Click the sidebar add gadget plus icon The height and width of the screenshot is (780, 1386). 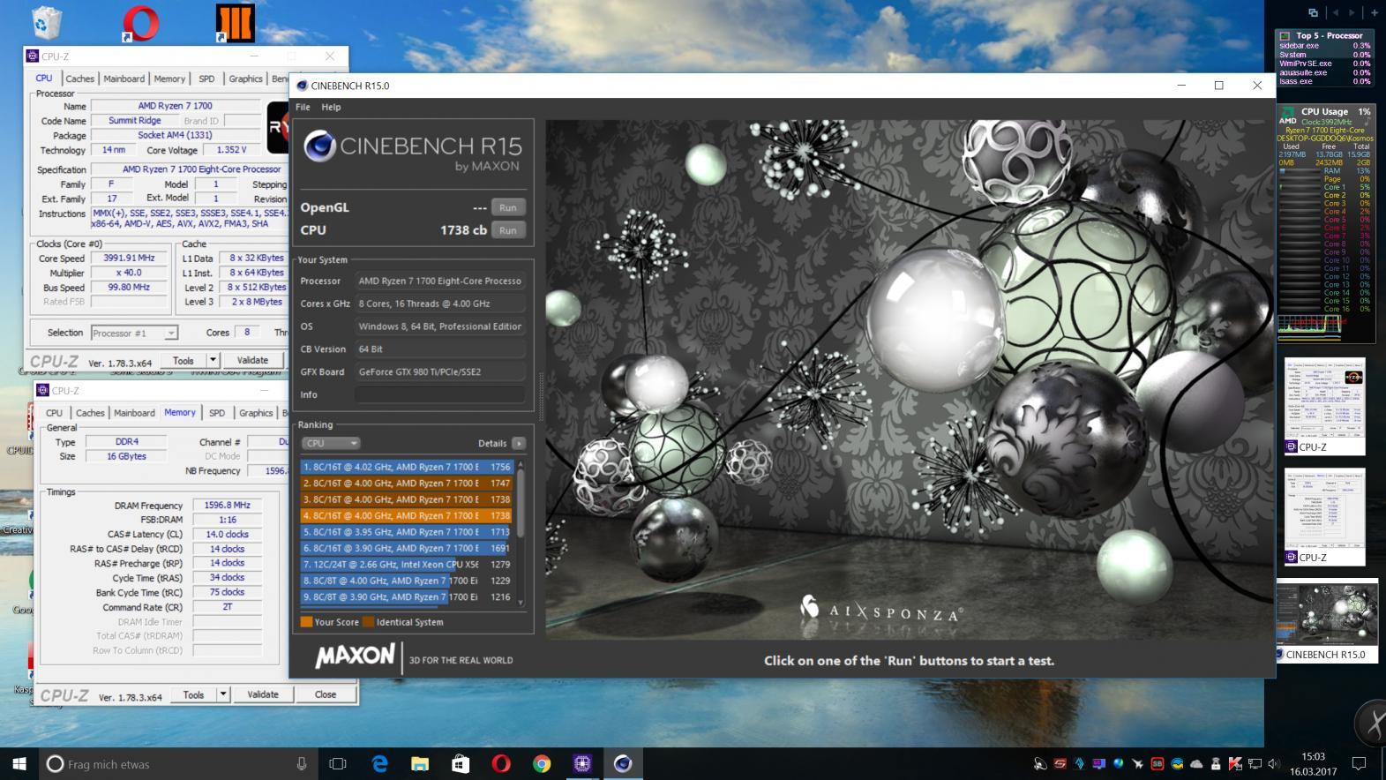(1375, 12)
